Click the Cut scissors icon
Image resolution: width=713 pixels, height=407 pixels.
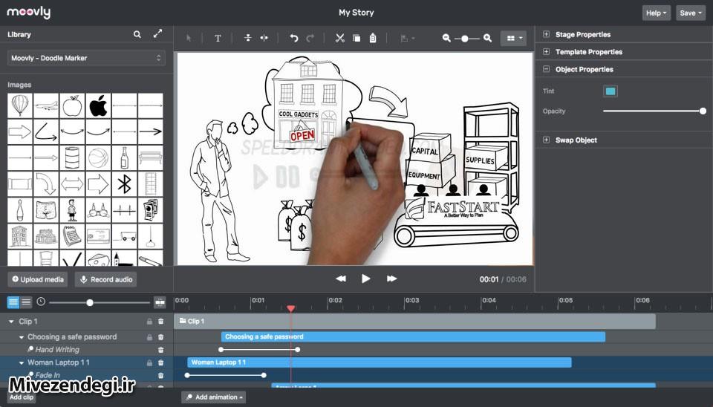(339, 38)
